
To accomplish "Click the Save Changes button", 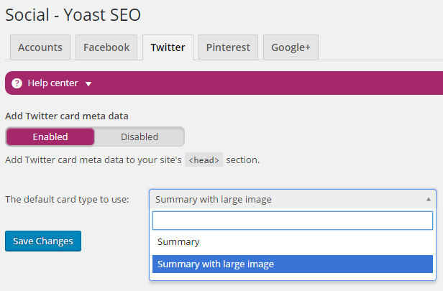I will tap(43, 241).
